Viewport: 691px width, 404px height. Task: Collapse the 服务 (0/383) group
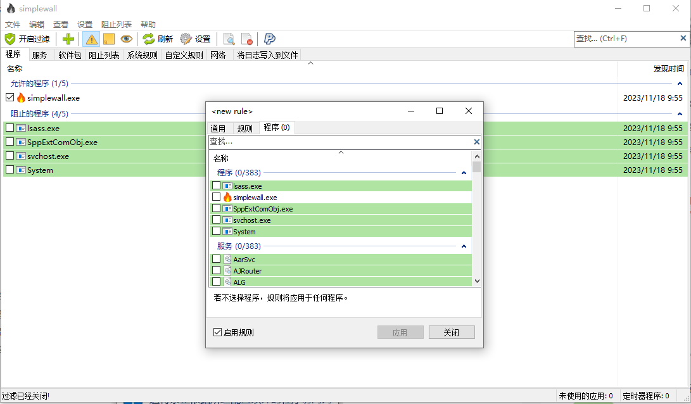pos(464,246)
